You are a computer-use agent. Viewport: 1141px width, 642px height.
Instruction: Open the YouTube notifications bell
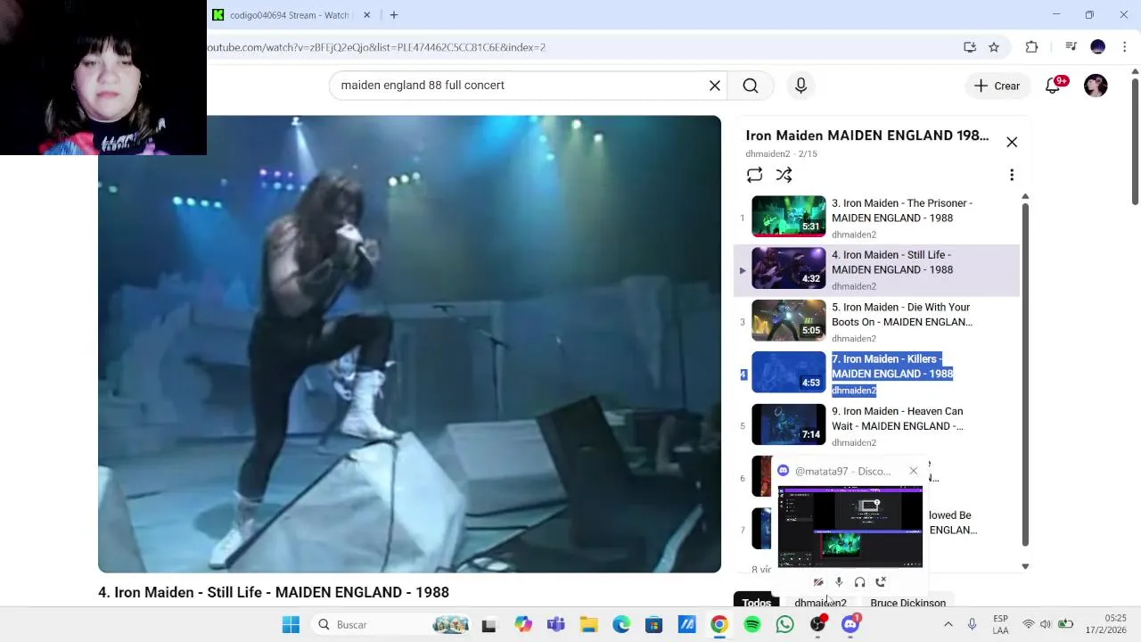pos(1053,86)
